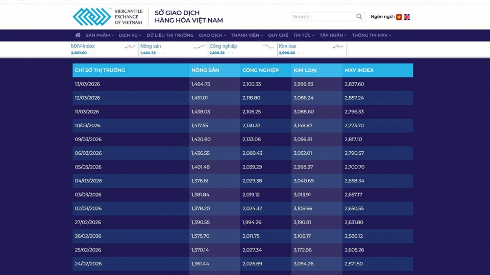490x275 pixels.
Task: Click the search magnifier icon
Action: tap(359, 17)
